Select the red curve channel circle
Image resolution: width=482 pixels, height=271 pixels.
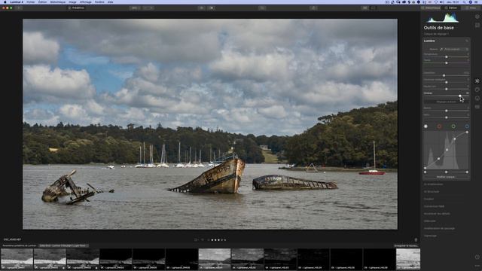click(x=440, y=126)
